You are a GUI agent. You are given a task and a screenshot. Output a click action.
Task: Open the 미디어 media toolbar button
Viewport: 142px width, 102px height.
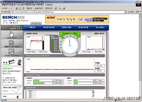[49, 8]
